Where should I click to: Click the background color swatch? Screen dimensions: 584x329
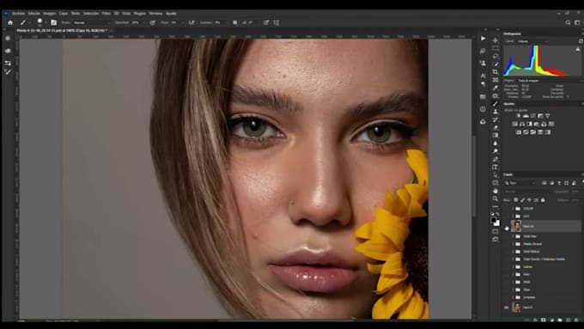pyautogui.click(x=497, y=224)
